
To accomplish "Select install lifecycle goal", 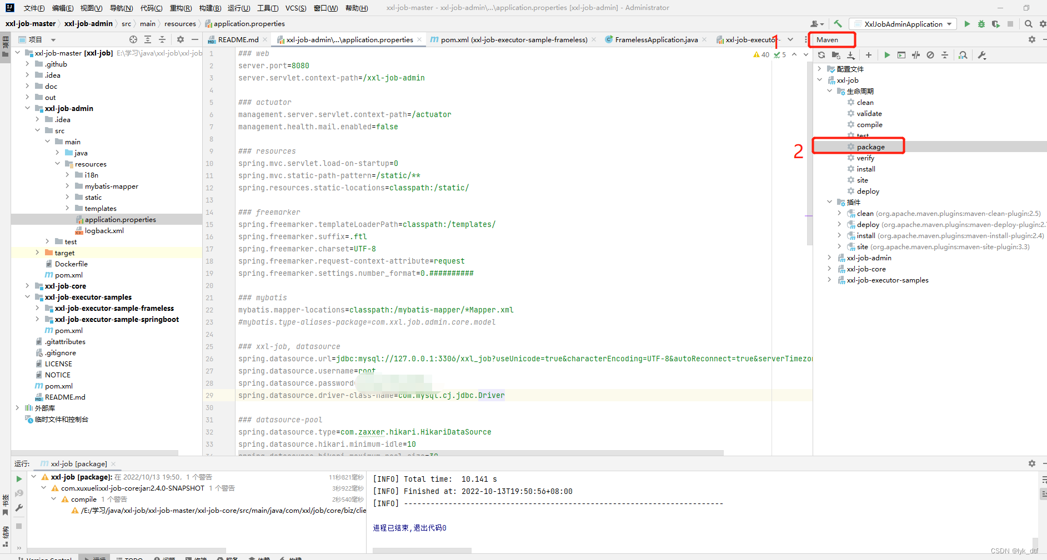I will click(865, 169).
